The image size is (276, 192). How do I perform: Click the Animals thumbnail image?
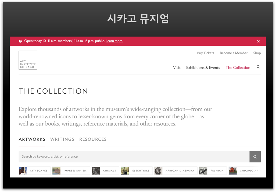point(96,170)
